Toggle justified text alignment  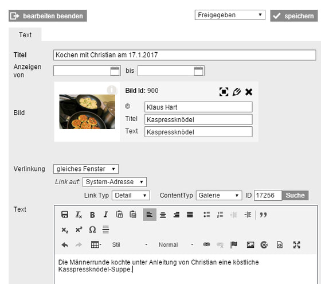190,215
